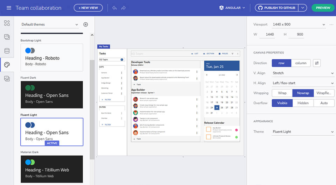
Task: Select Material Dark theme card
Action: [52, 169]
